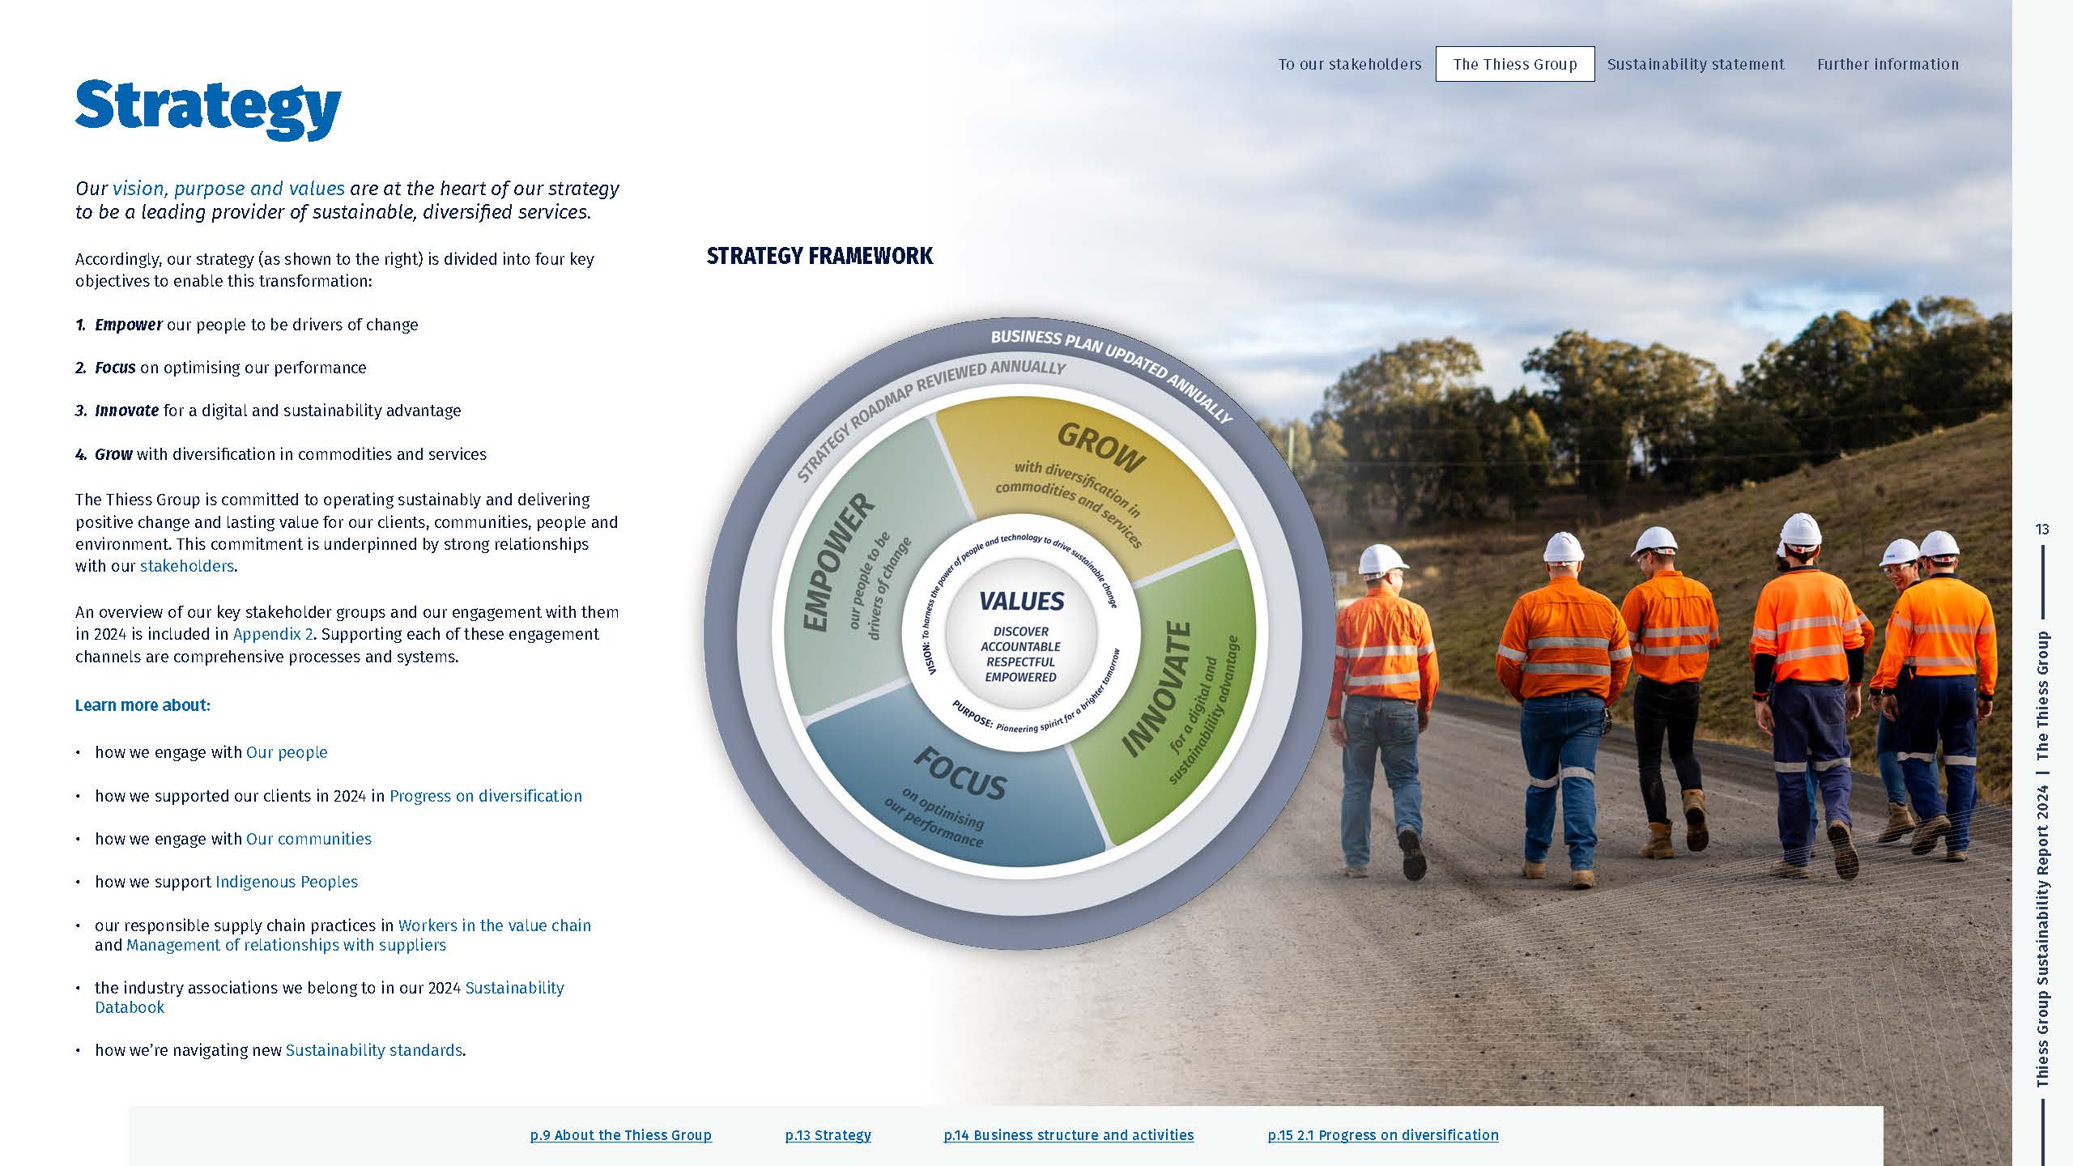Click the VALUES centre of the wheel
Viewport: 2073px width, 1166px height.
coord(1021,632)
